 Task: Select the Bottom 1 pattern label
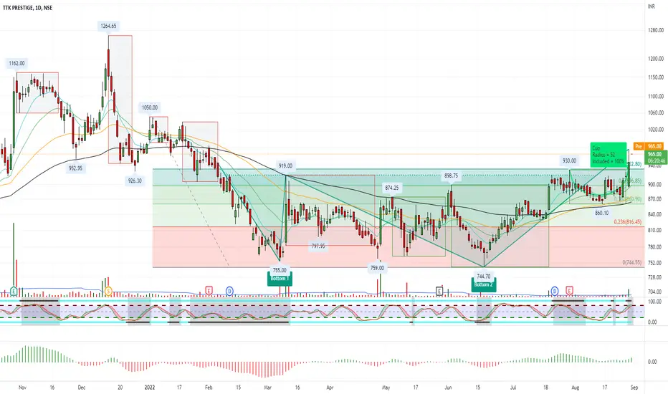[280, 279]
